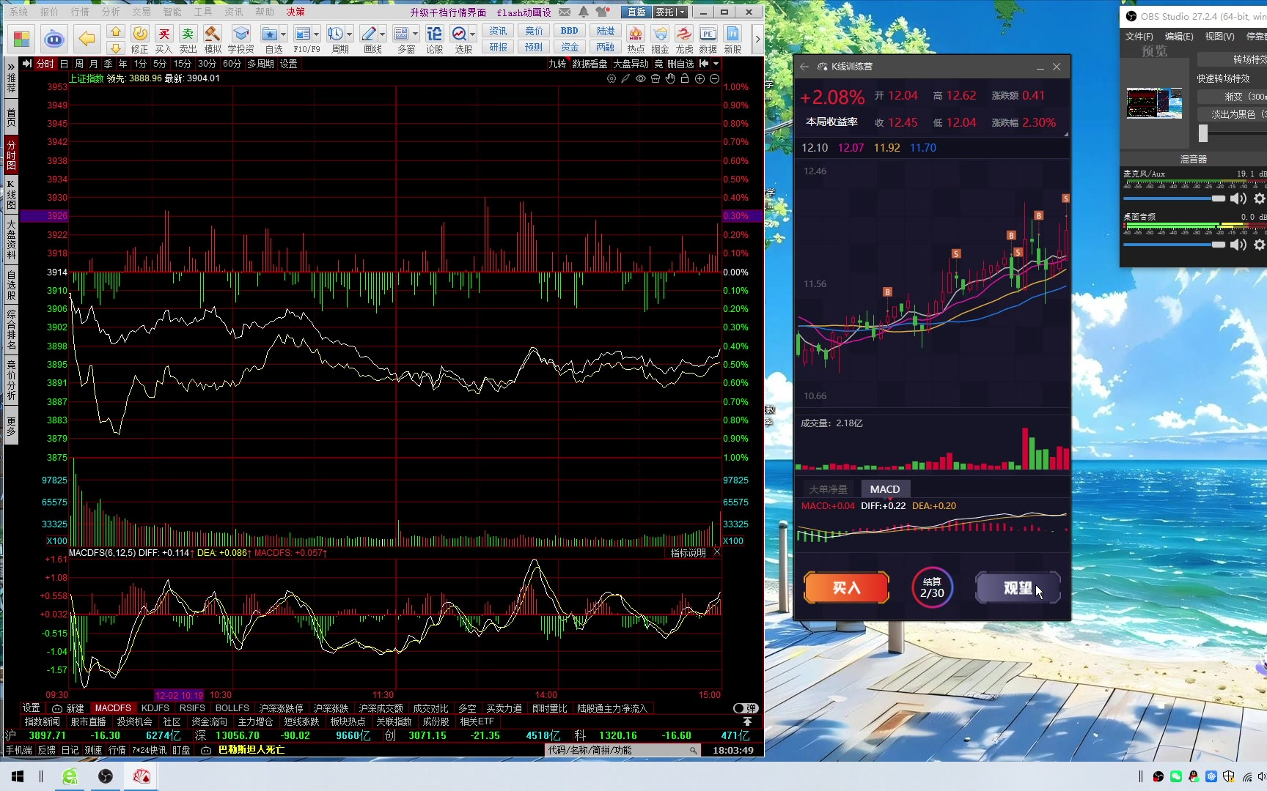Screen dimensions: 1267x791
Task: Click the 卖出 (sell) toolbar icon
Action: tap(188, 39)
